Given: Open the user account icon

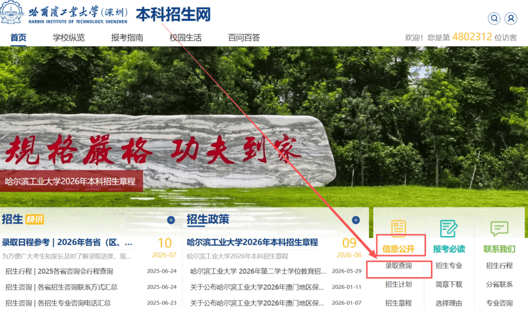Looking at the screenshot, I should (511, 18).
